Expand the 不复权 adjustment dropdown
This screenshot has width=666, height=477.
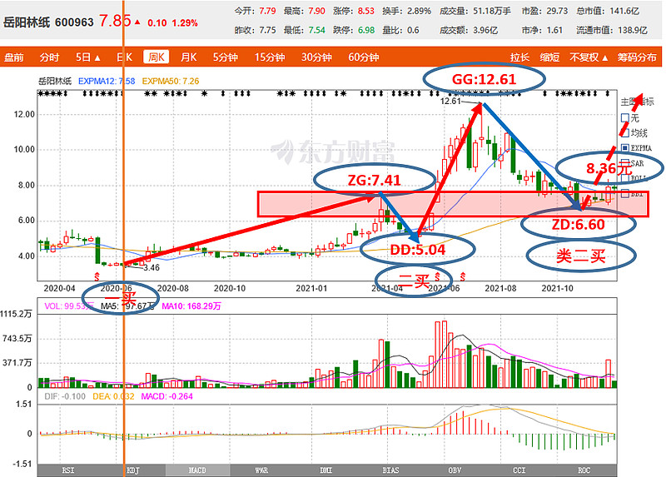[x=589, y=57]
